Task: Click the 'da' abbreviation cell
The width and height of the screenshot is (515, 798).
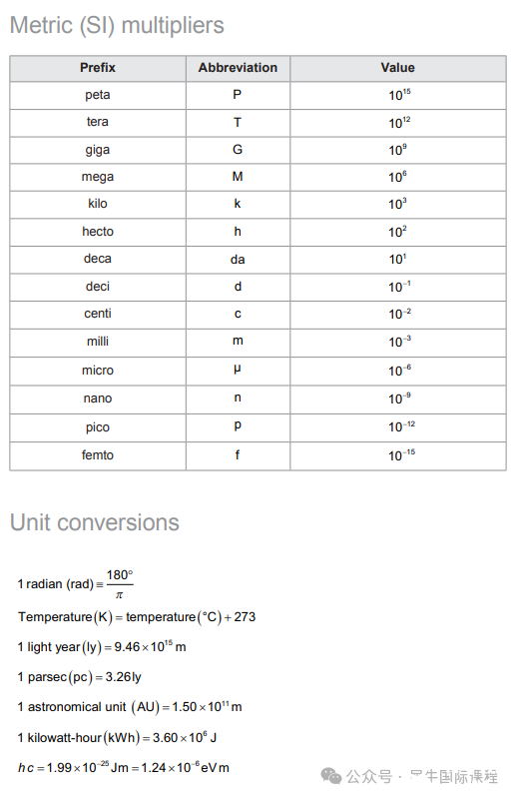Action: [238, 260]
